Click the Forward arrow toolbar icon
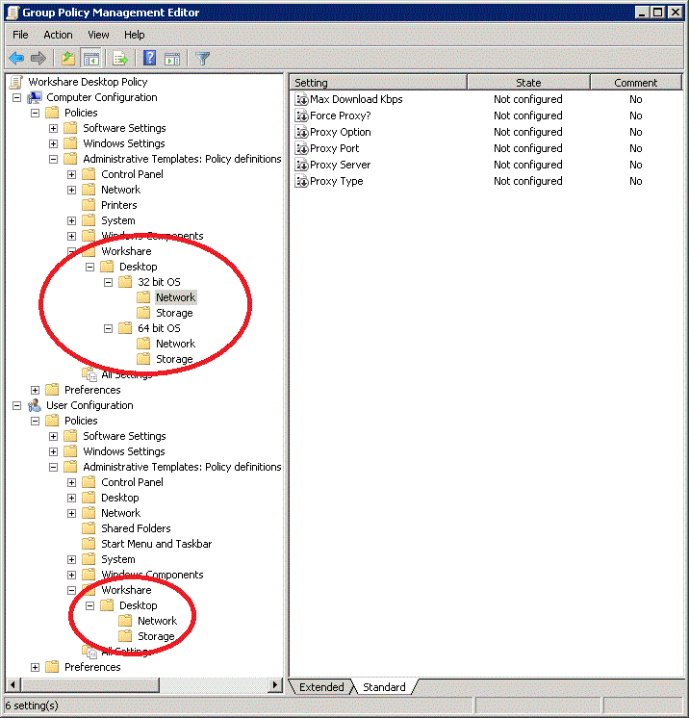 point(38,59)
